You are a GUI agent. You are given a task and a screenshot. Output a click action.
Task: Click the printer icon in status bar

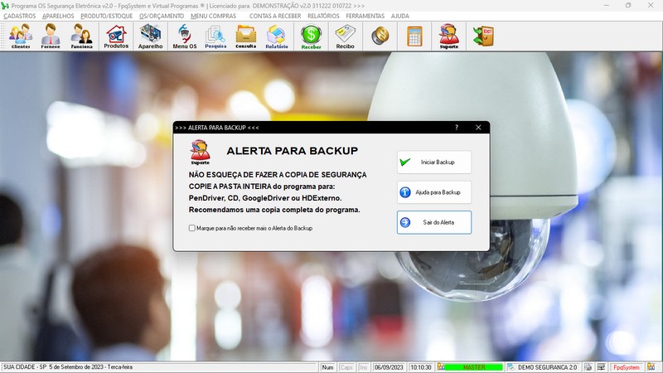pyautogui.click(x=588, y=367)
